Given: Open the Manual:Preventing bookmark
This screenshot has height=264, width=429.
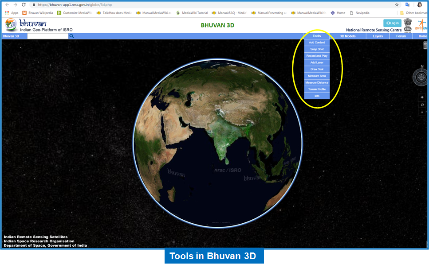Looking at the screenshot, I should 269,13.
